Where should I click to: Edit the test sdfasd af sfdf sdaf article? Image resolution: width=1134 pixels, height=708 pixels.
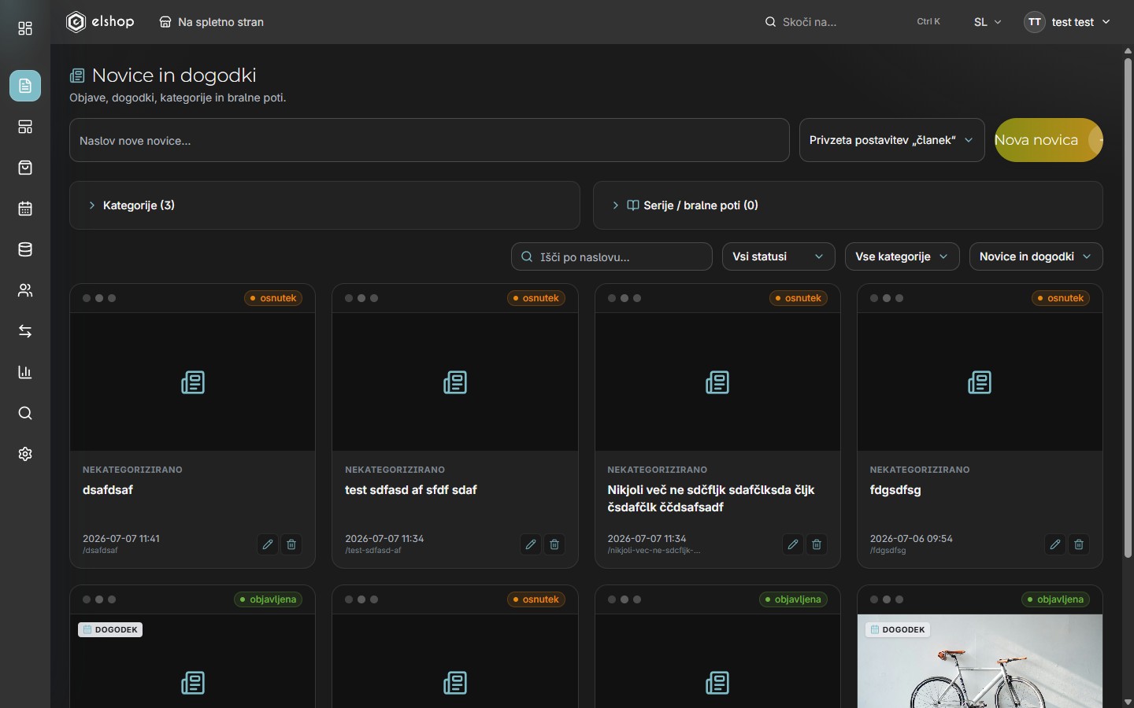tap(531, 544)
